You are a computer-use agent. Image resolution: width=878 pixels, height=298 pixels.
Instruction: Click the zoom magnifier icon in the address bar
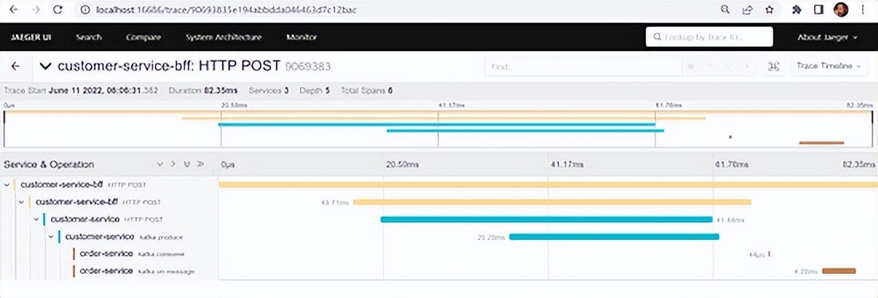pos(725,10)
